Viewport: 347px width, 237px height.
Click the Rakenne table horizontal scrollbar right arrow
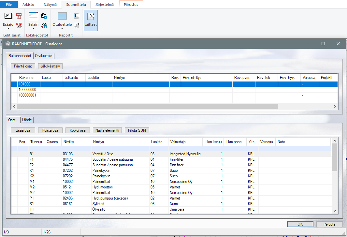tap(335, 106)
